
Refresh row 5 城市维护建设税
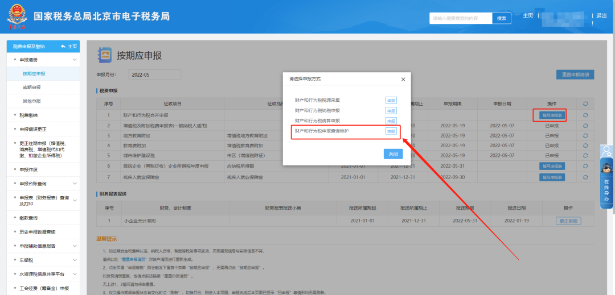pyautogui.click(x=585, y=155)
